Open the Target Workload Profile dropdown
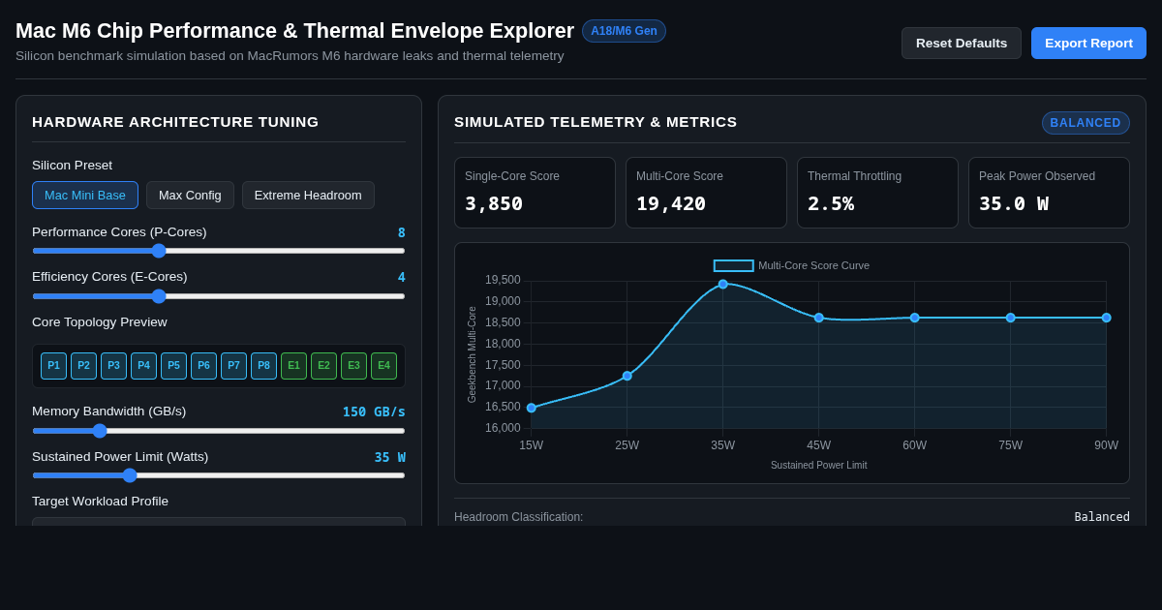The height and width of the screenshot is (610, 1162). [x=219, y=522]
